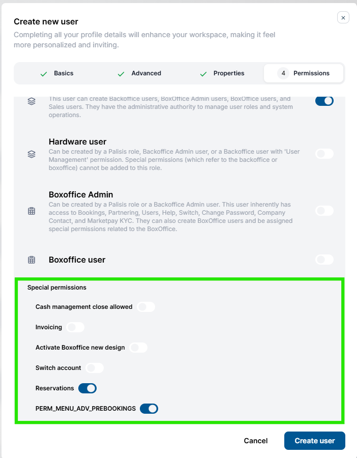The width and height of the screenshot is (357, 458).
Task: Toggle Cash management close allowed
Action: pyautogui.click(x=146, y=307)
